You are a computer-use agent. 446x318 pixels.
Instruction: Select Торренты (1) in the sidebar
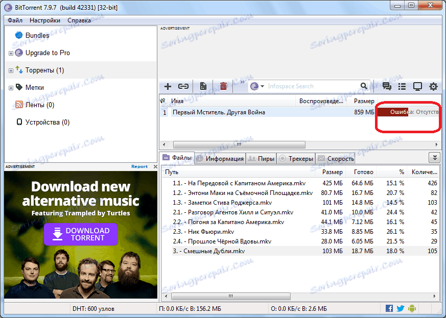tap(44, 70)
